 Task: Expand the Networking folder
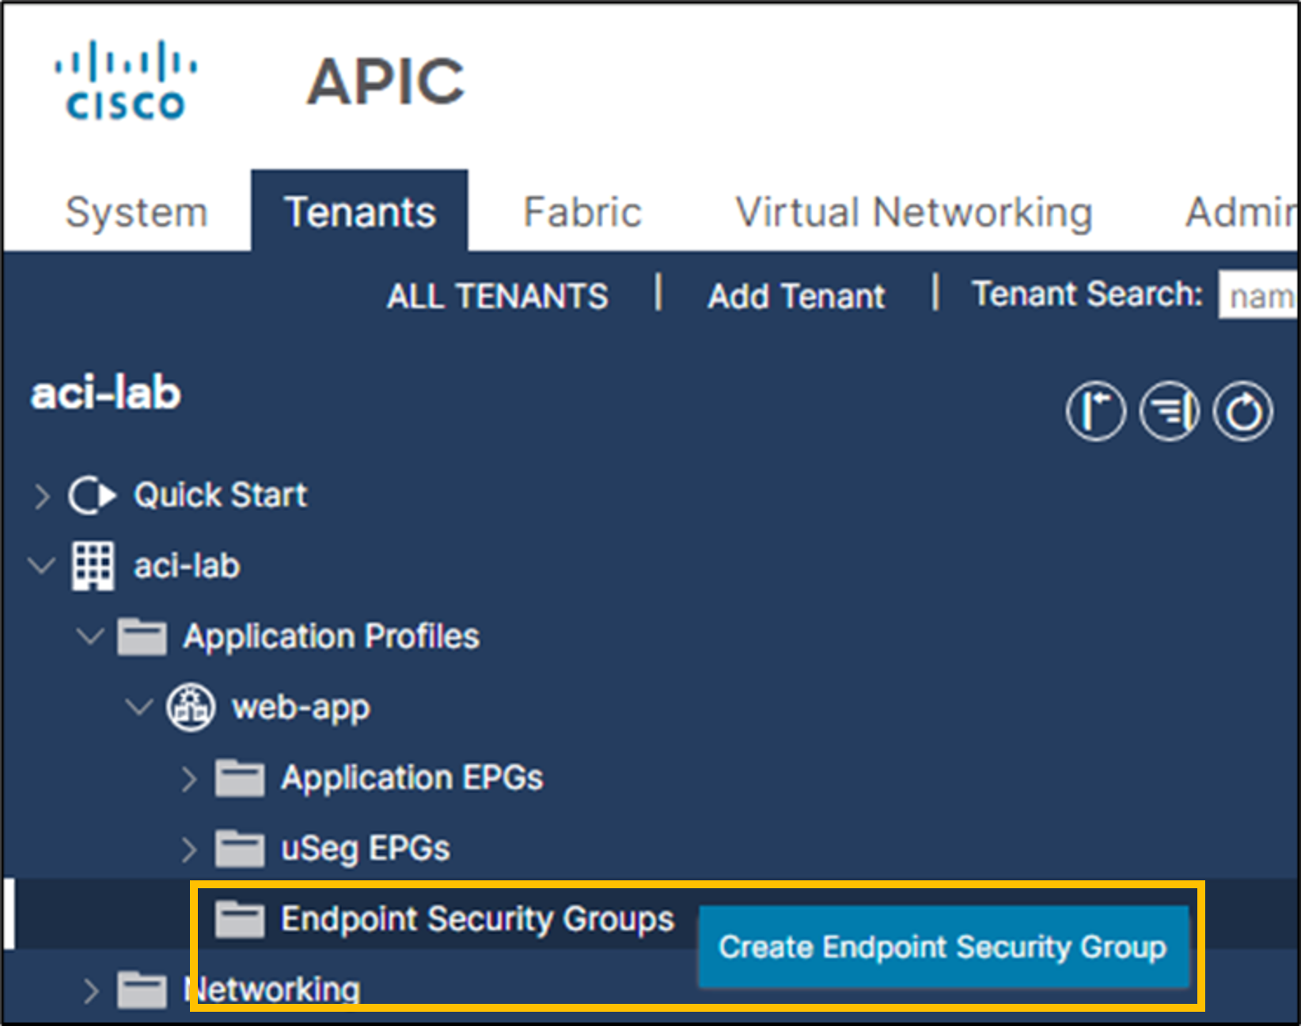91,990
